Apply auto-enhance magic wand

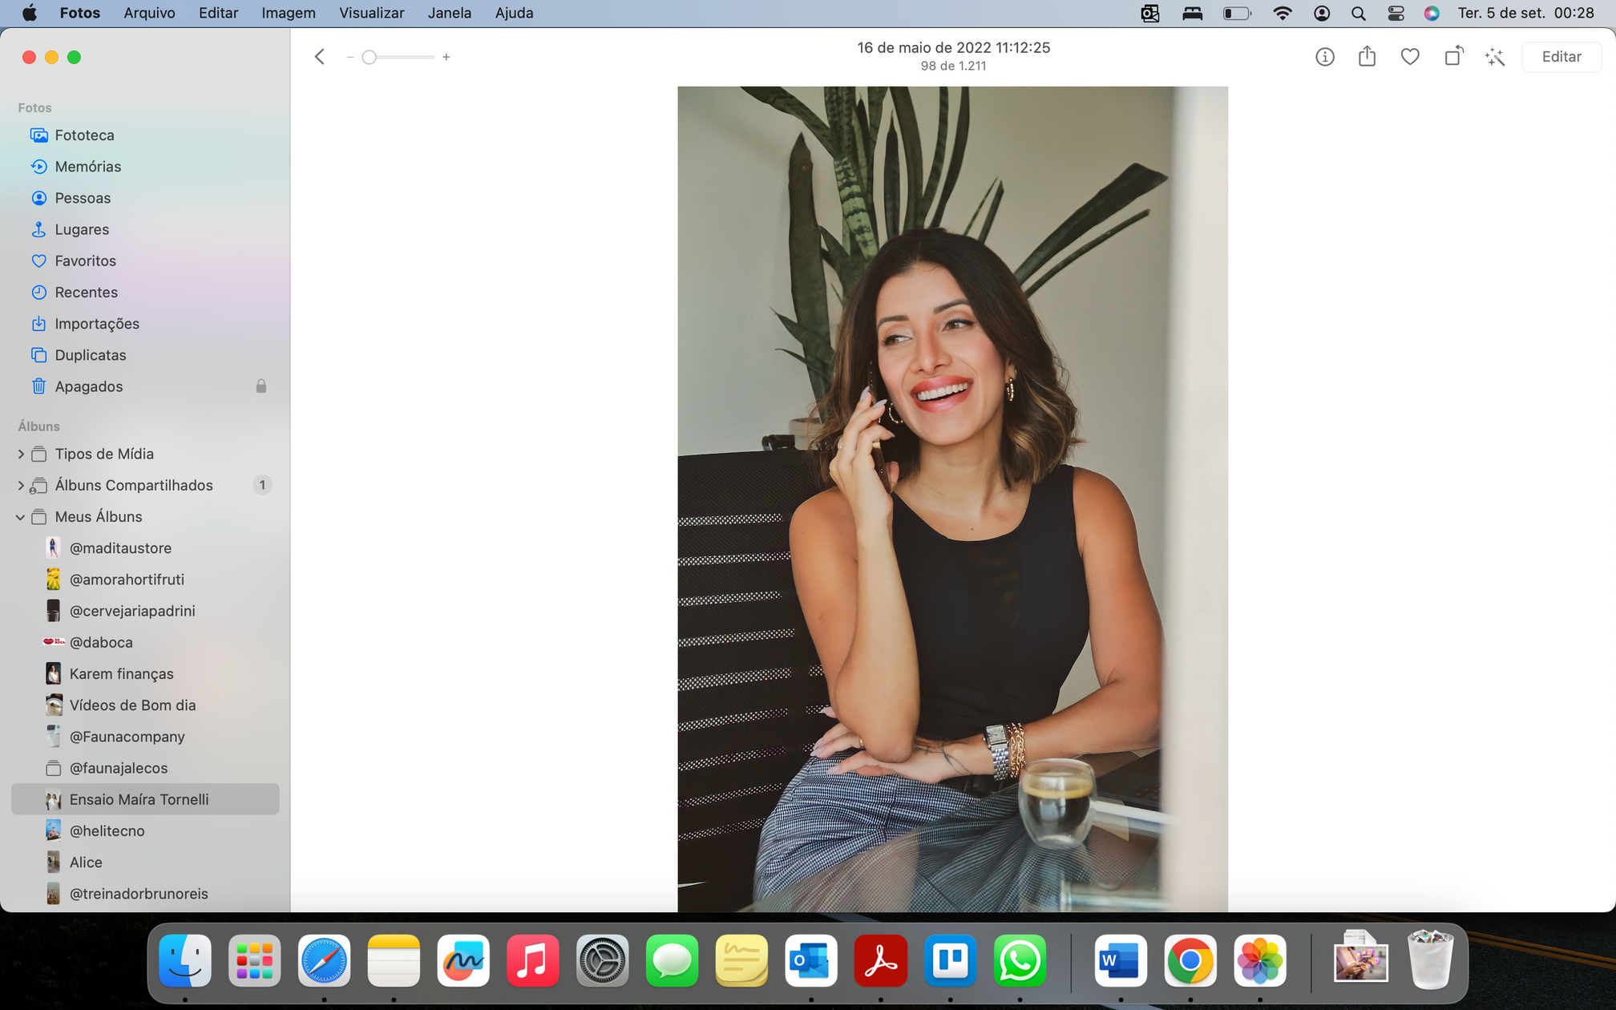click(1494, 57)
